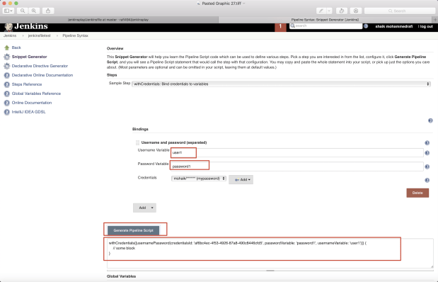This screenshot has width=438, height=282.
Task: Click the Password Variable input field
Action: point(296,167)
